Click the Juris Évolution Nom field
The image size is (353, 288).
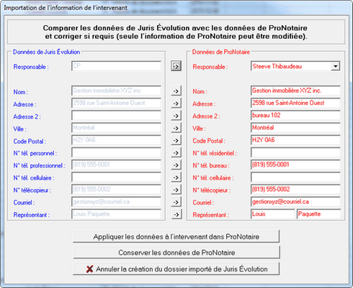point(116,90)
